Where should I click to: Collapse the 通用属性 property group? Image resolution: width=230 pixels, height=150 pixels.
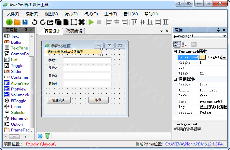(x=175, y=79)
